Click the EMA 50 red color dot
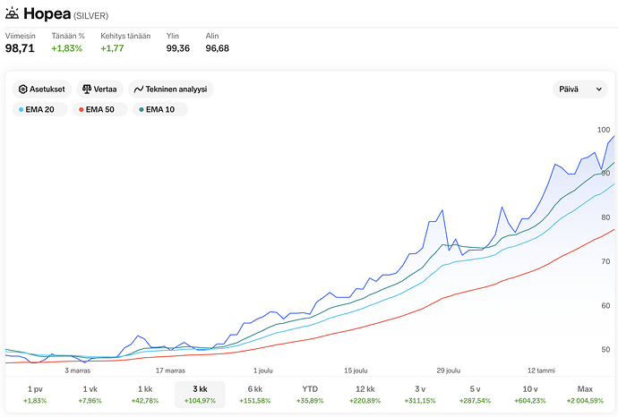Viewport: 618px width, 417px height. pyautogui.click(x=82, y=109)
